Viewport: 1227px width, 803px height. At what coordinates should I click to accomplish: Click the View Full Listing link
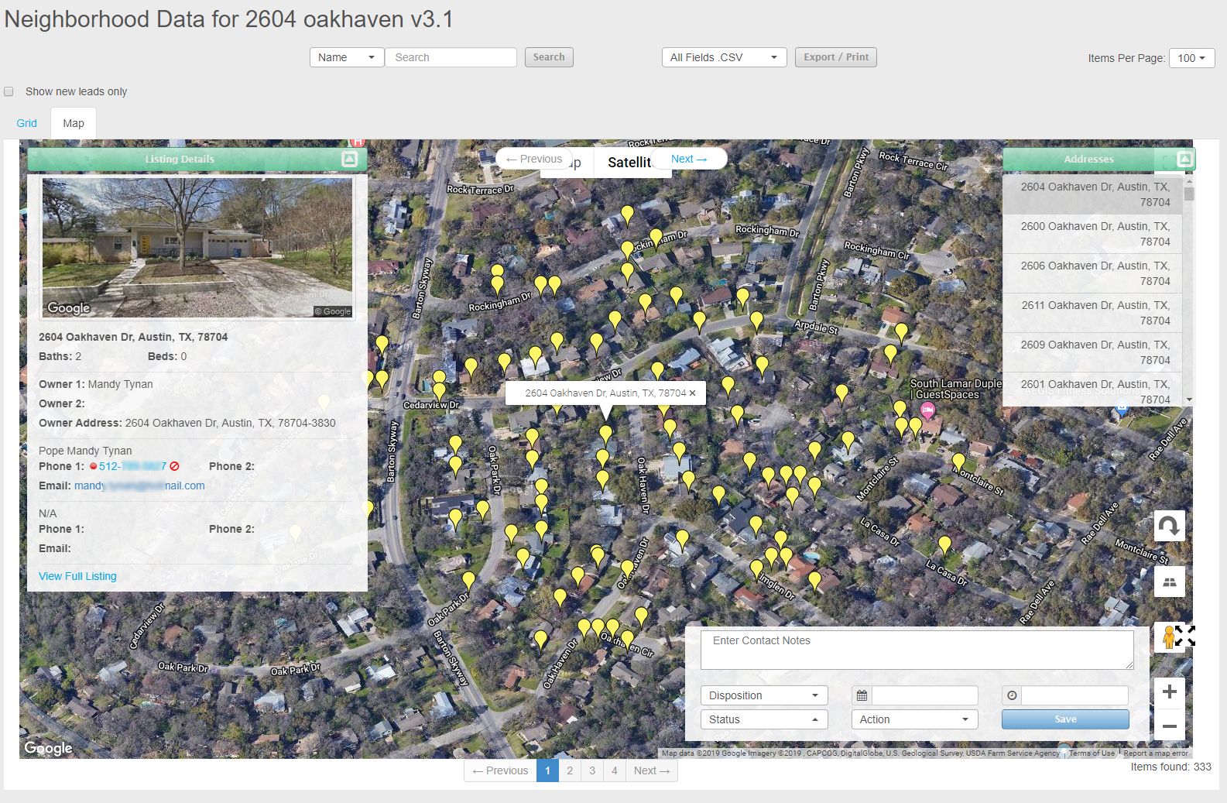pos(77,576)
